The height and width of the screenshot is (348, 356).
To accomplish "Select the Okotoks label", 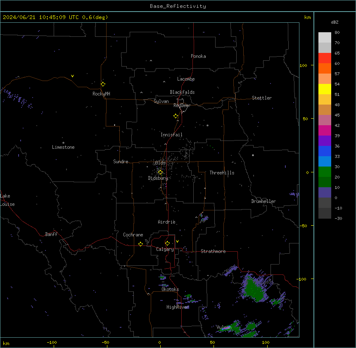I will tap(170, 289).
